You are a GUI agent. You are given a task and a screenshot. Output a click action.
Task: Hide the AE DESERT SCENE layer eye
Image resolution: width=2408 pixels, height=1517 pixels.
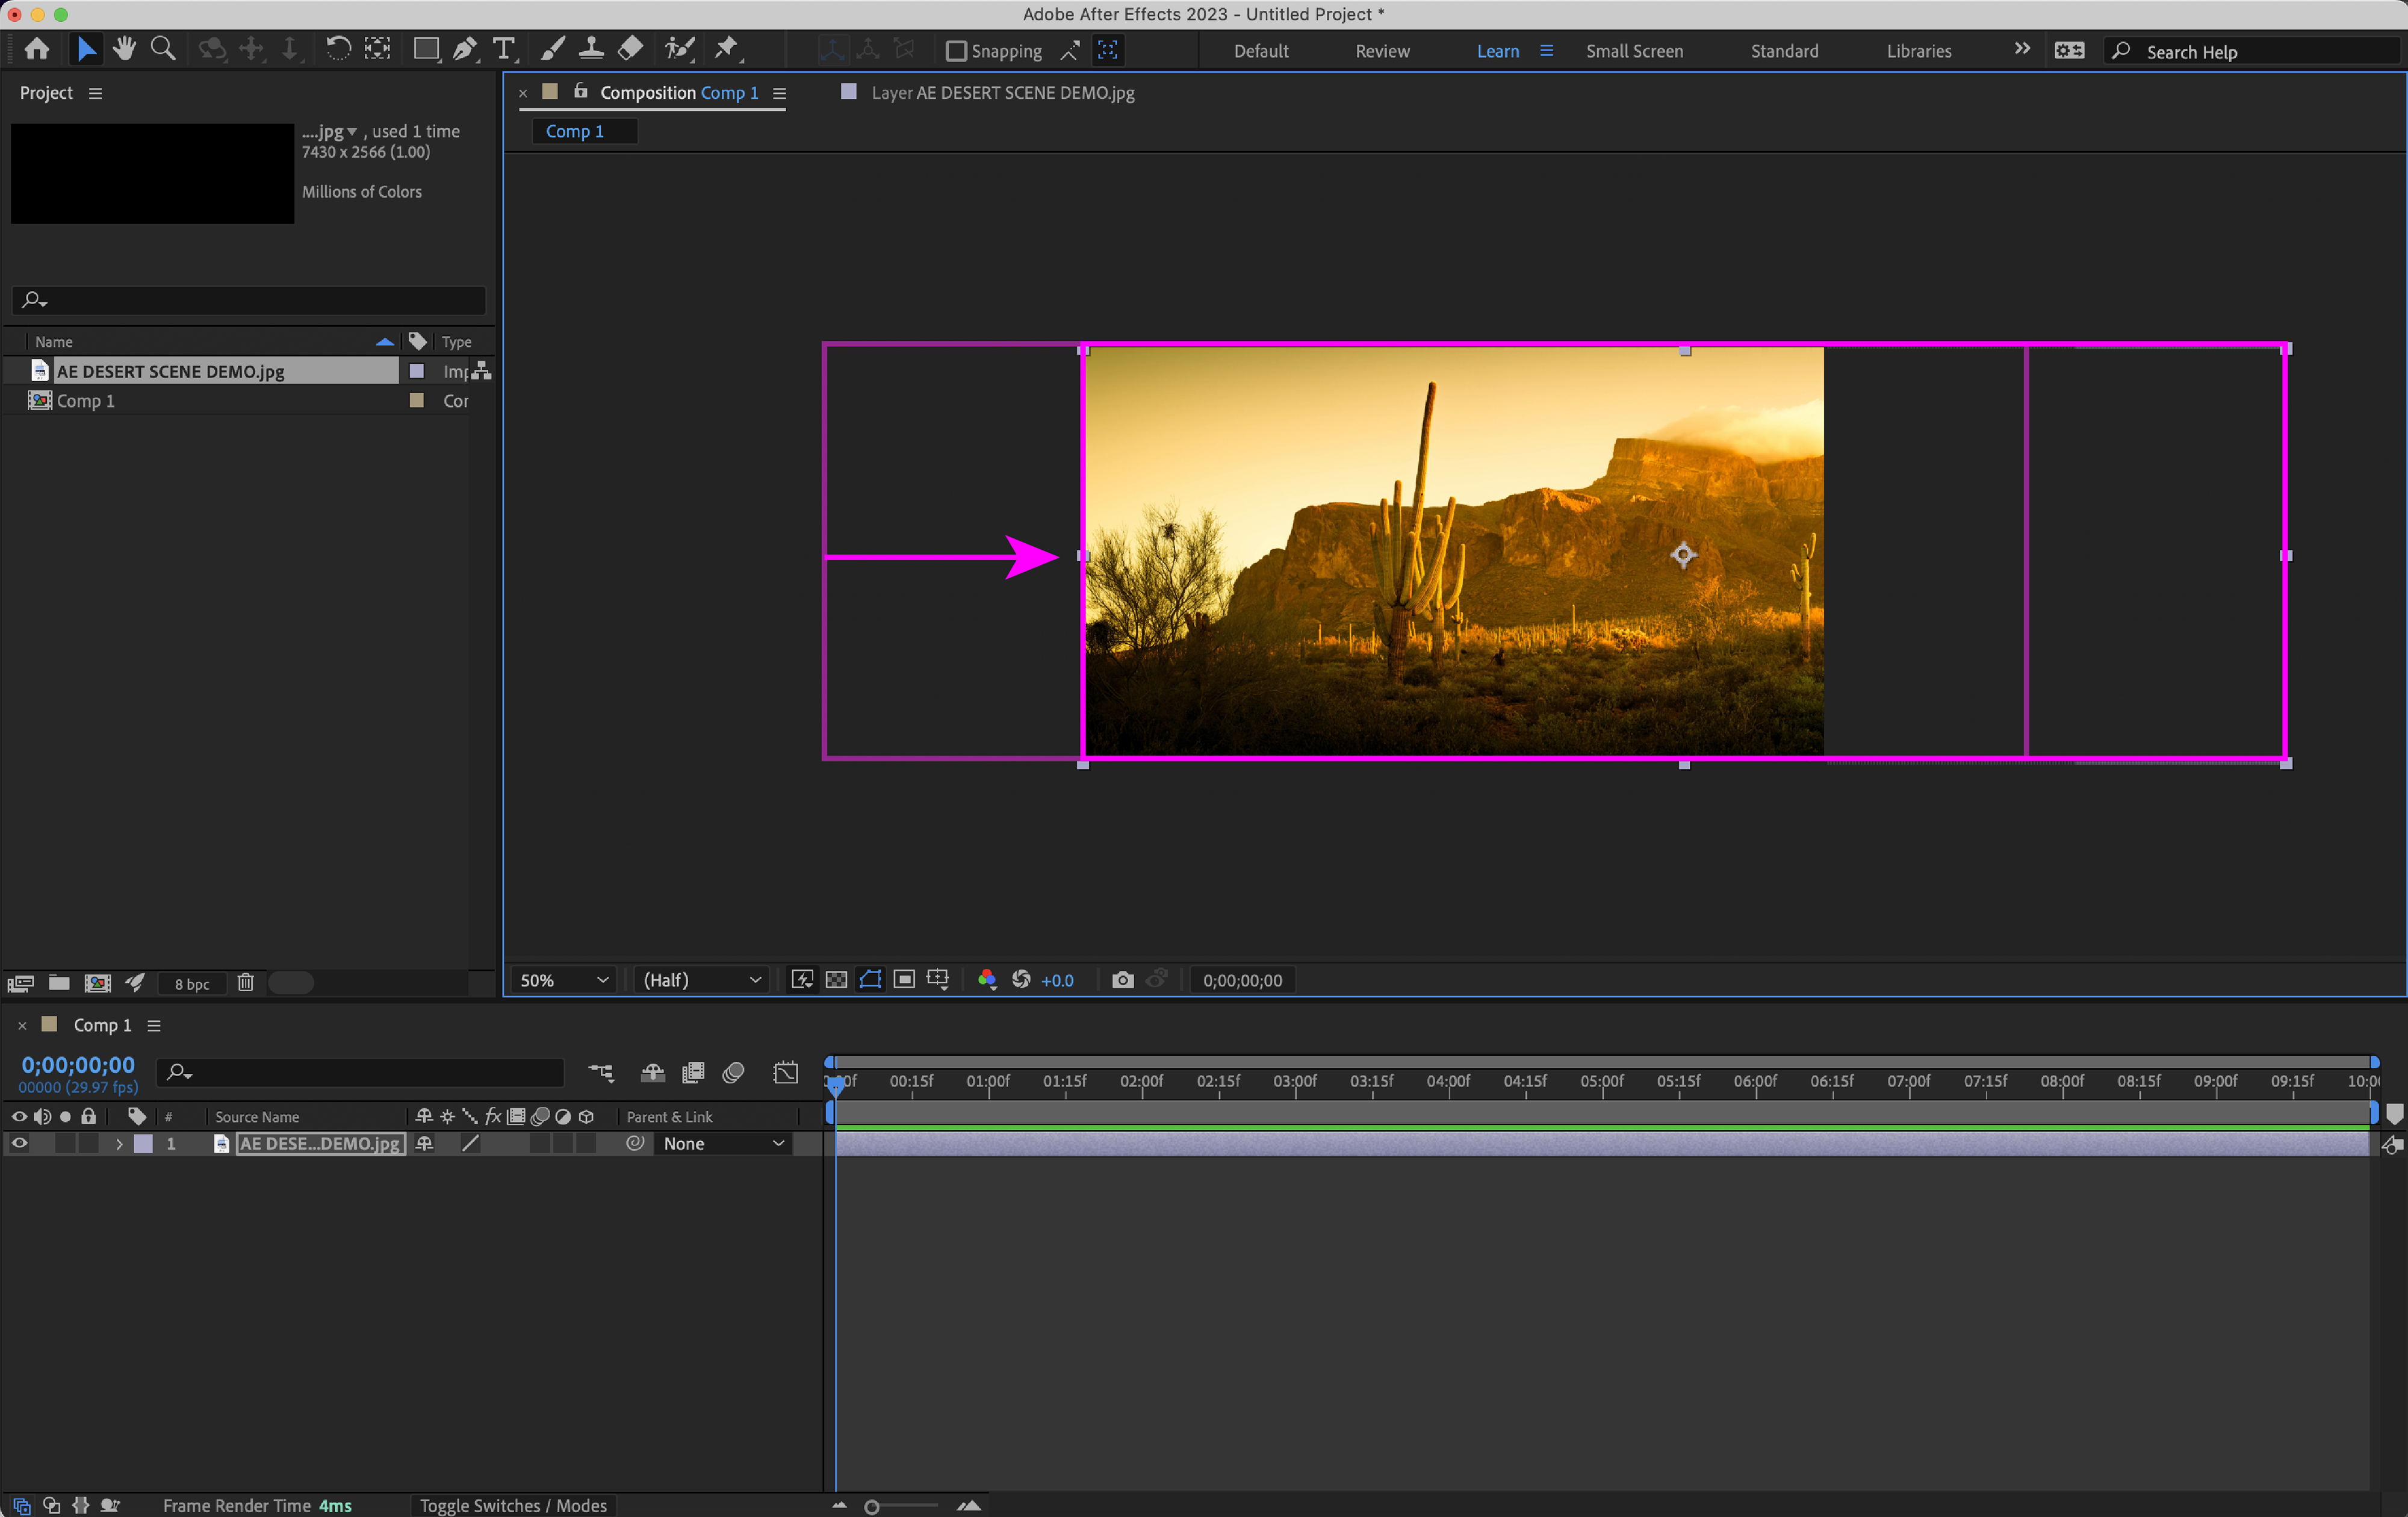(19, 1143)
